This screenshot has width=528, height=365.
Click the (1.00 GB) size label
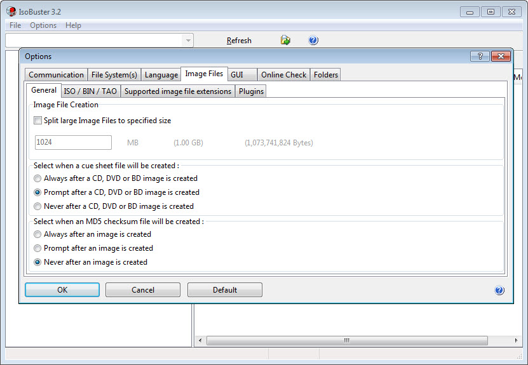[188, 143]
